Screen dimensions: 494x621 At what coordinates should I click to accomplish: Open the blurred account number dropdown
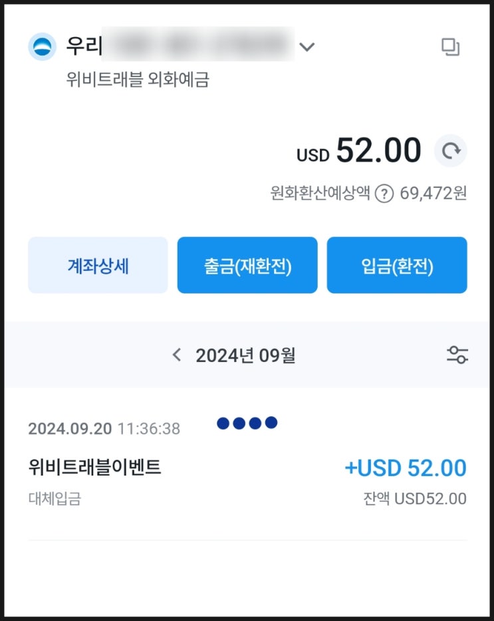[x=198, y=44]
